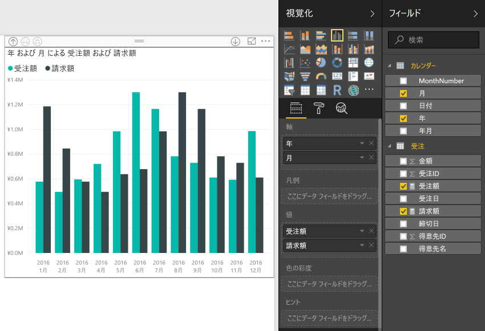This screenshot has height=331, width=485.
Task: Collapse the カレンダー table triangle
Action: click(x=390, y=66)
